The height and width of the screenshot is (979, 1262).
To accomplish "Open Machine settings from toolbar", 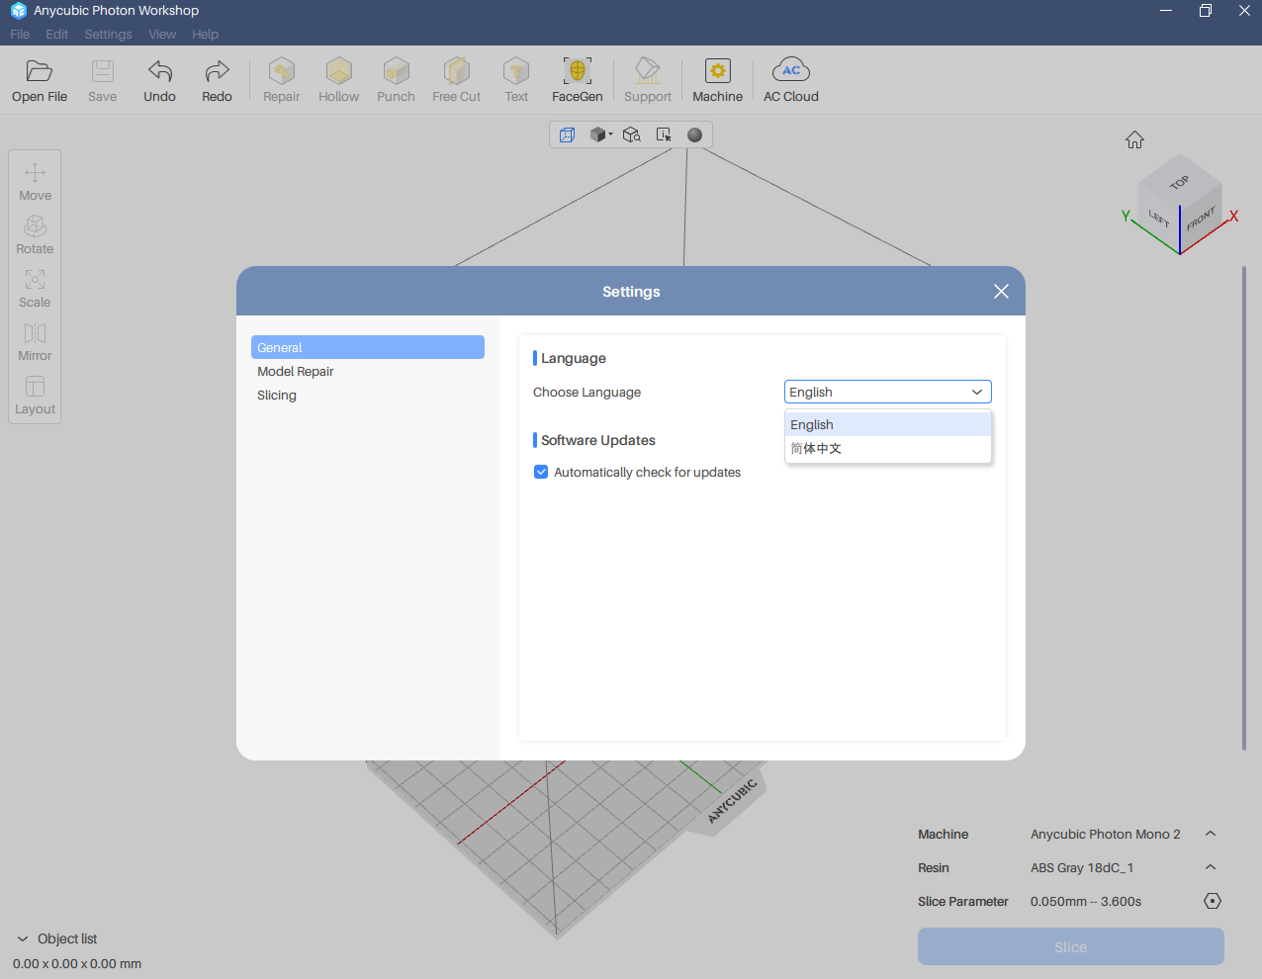I will [x=718, y=81].
